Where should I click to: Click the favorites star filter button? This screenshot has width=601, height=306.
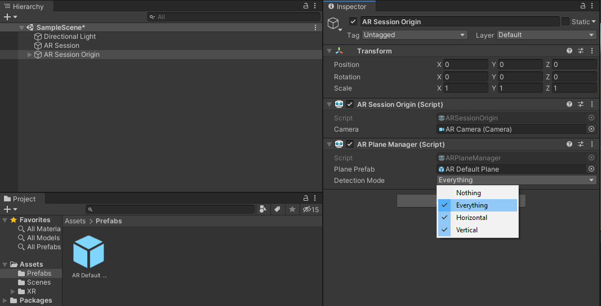coord(292,209)
